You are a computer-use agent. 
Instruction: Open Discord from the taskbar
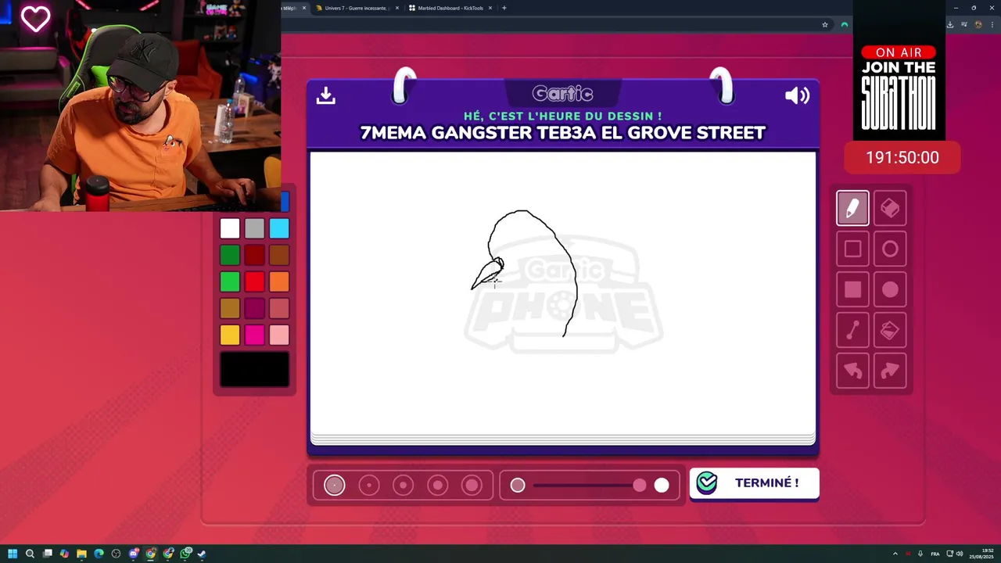[x=134, y=554]
